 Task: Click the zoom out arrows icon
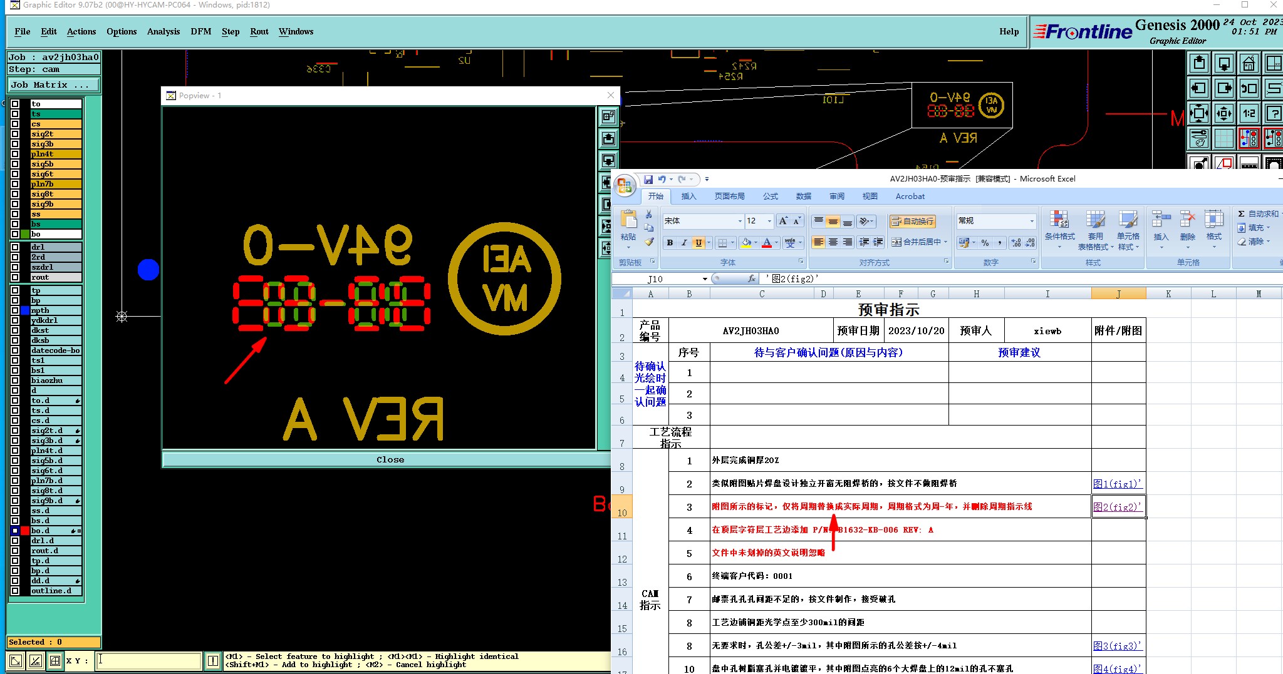coord(1224,113)
